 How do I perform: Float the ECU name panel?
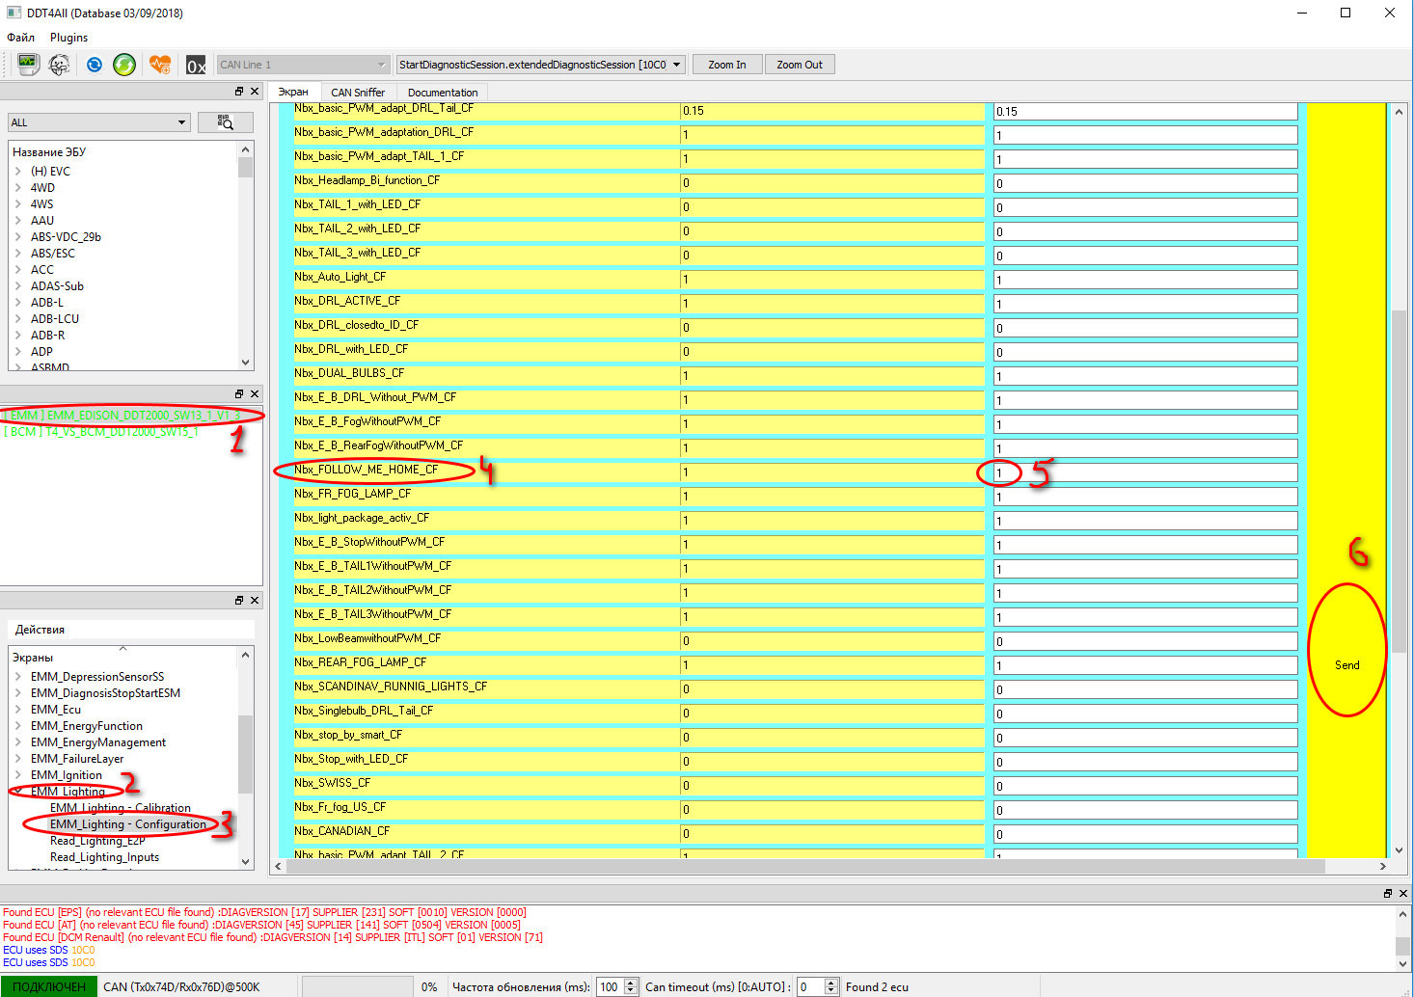tap(239, 91)
